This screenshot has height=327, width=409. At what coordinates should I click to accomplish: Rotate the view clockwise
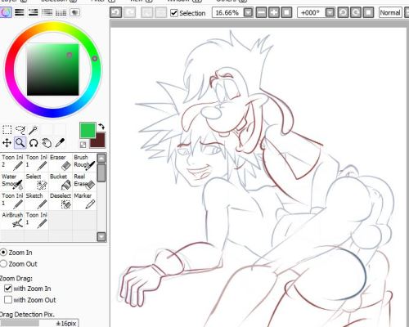(x=356, y=13)
